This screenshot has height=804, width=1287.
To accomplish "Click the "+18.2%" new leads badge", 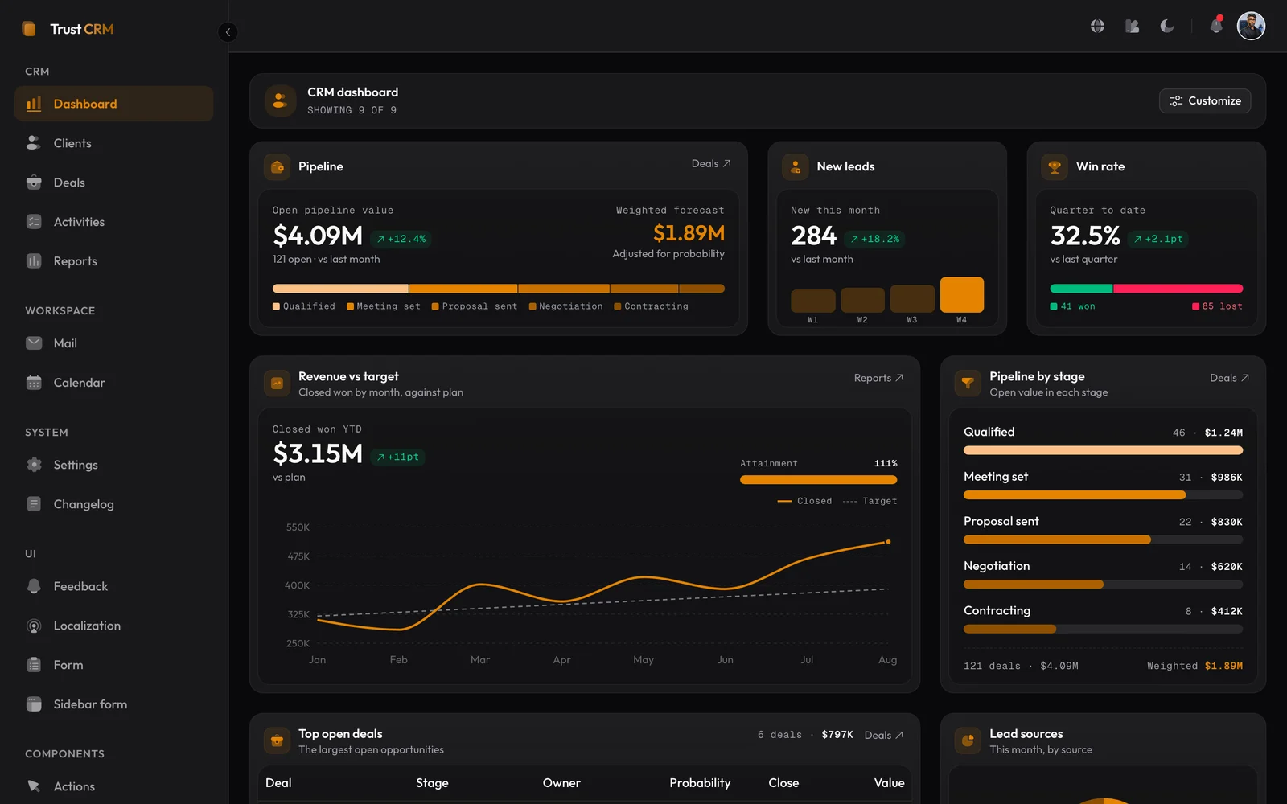I will coord(875,239).
